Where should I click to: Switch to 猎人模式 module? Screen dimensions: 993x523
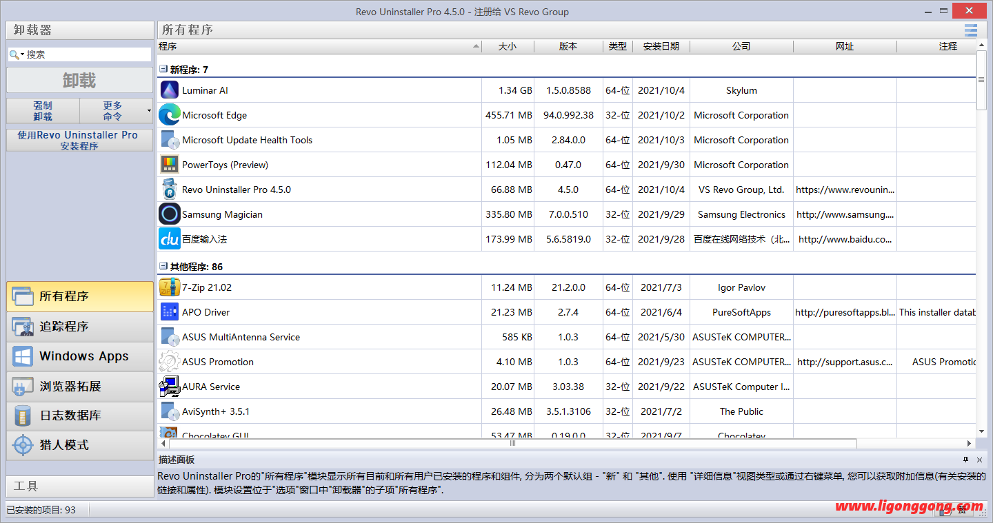coord(80,445)
